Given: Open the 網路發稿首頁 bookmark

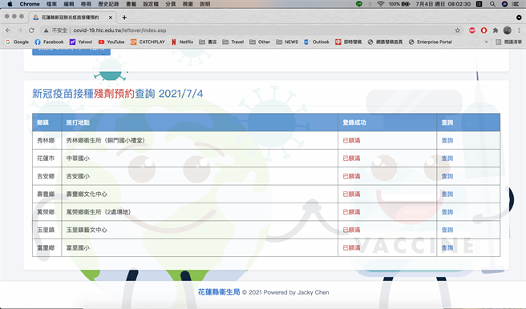Looking at the screenshot, I should click(385, 42).
